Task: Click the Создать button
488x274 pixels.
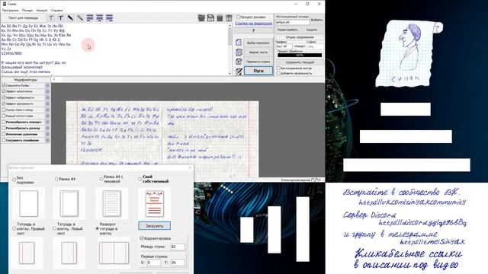Action: (312, 30)
